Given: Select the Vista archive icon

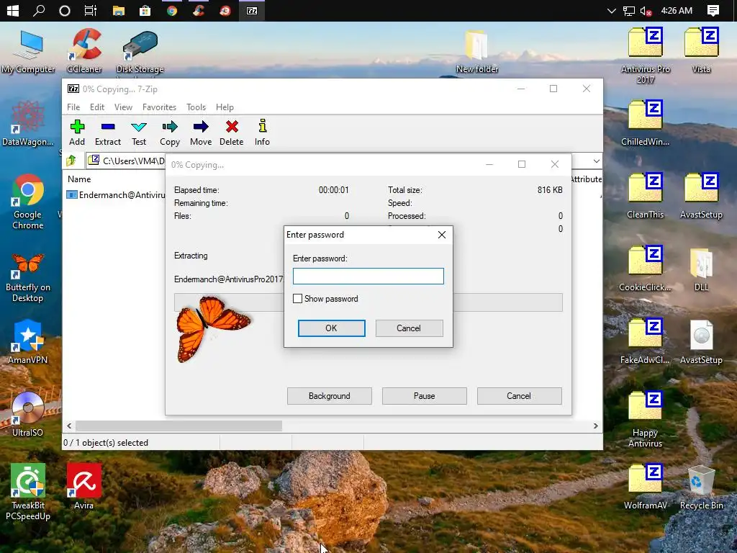Looking at the screenshot, I should pos(701,51).
